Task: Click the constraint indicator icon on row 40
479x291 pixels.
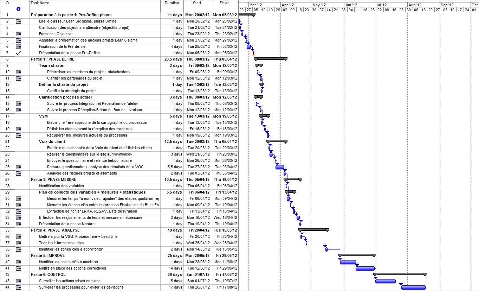Action: pos(18,262)
